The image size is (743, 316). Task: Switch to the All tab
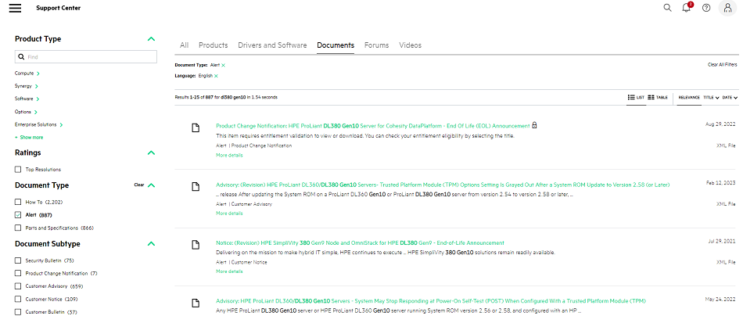185,45
